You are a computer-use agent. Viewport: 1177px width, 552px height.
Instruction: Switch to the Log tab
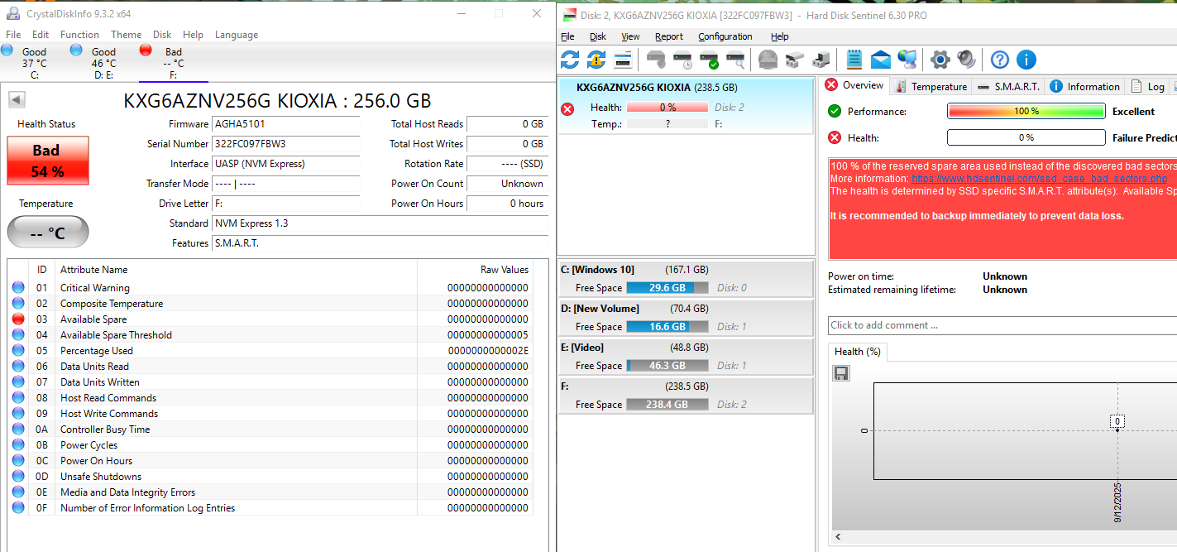pos(1148,86)
